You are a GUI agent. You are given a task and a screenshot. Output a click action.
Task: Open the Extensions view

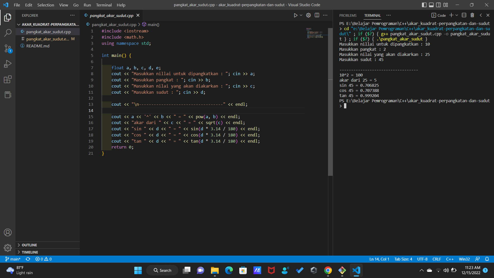8,79
